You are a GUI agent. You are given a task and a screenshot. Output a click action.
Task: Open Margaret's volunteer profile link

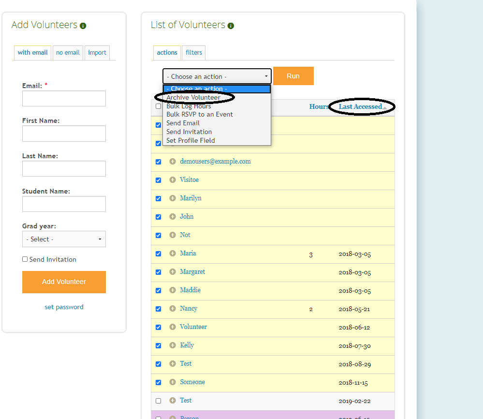coord(192,271)
